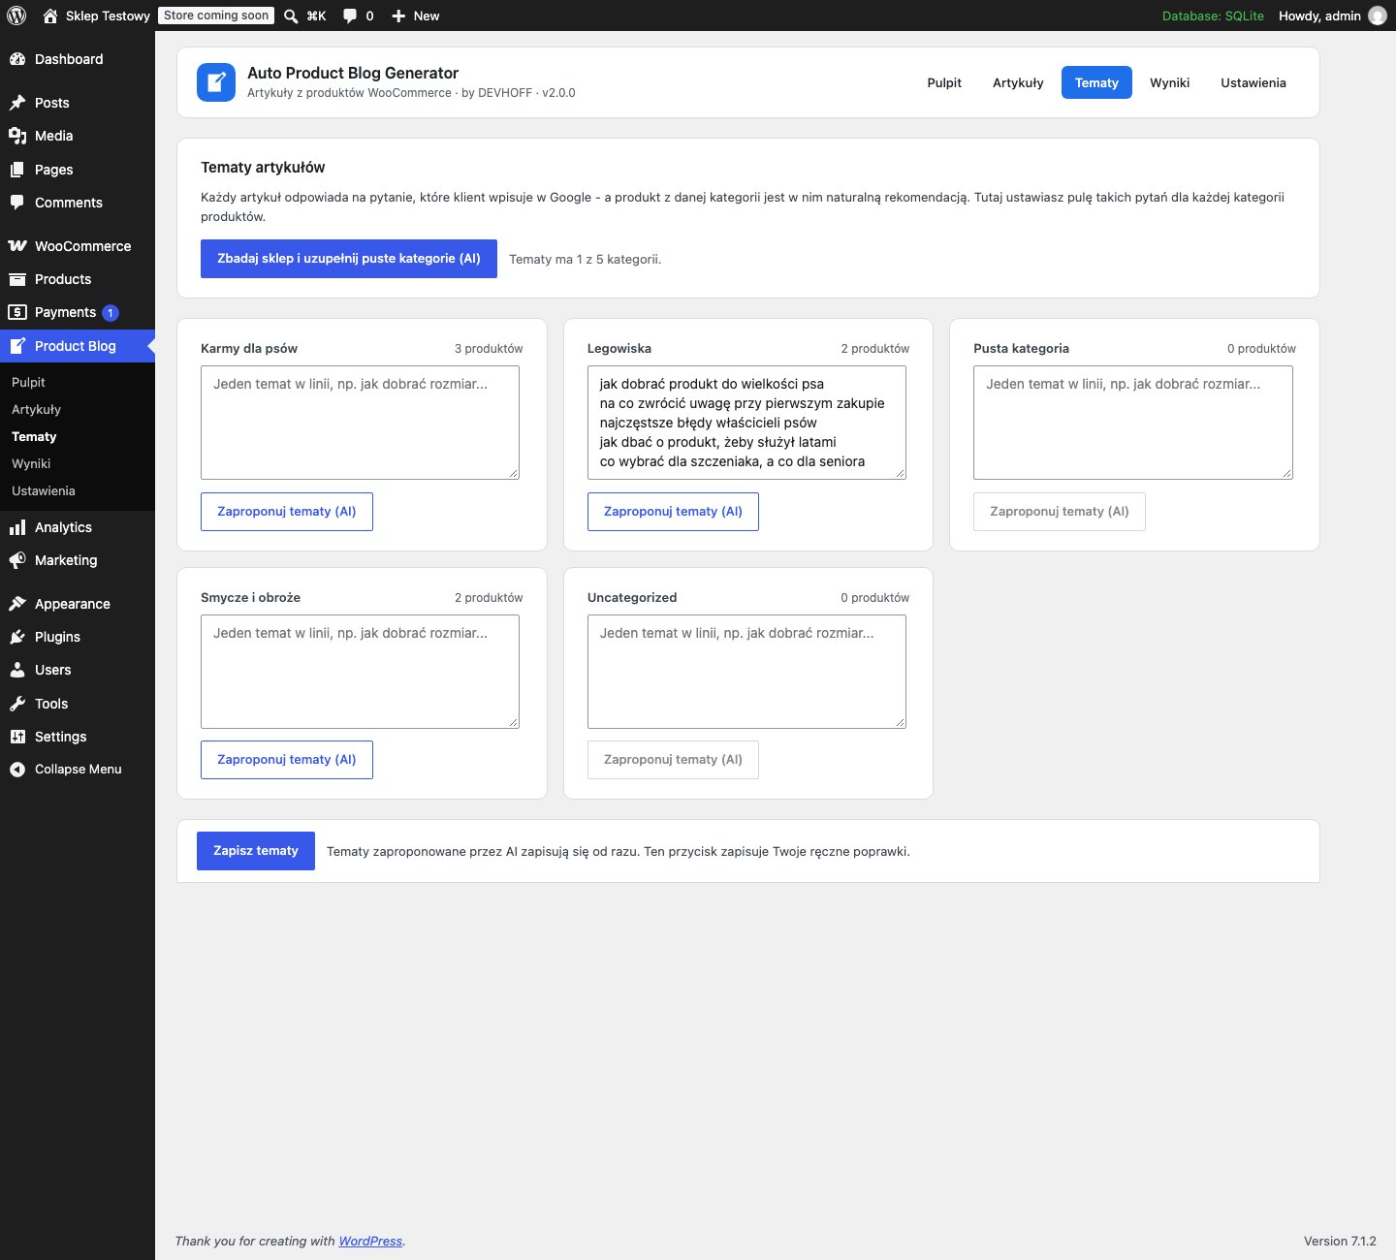Click the Marketing megaphone icon
This screenshot has width=1396, height=1260.
click(17, 560)
